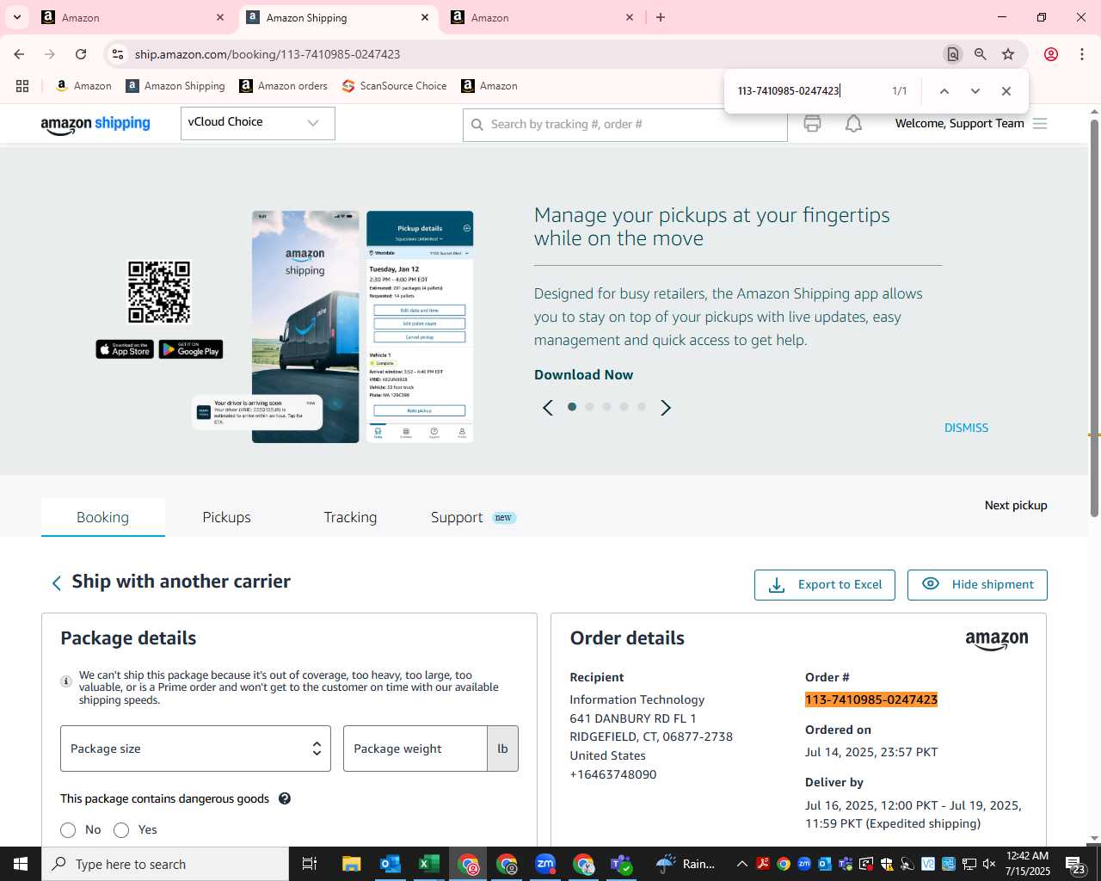Image resolution: width=1101 pixels, height=881 pixels.
Task: Show next carousel slide arrow
Action: coord(665,408)
